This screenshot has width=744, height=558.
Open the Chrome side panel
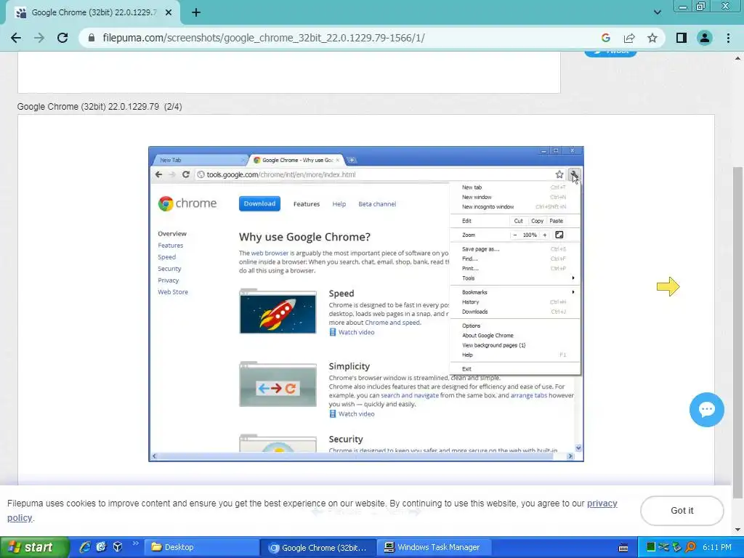click(682, 38)
